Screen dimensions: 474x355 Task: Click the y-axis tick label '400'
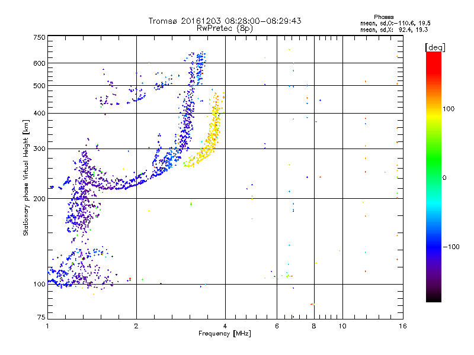[x=39, y=113]
